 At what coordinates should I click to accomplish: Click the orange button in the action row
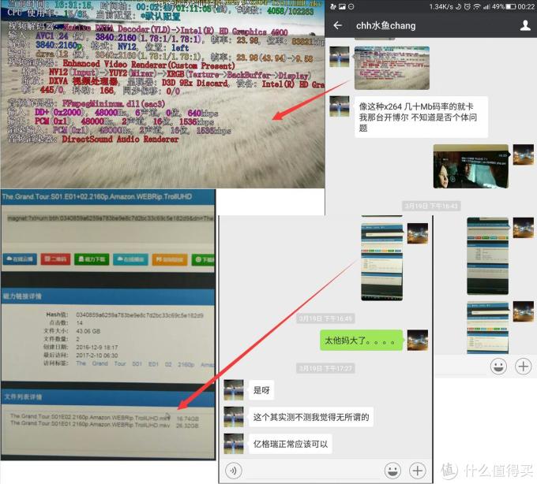coord(170,259)
